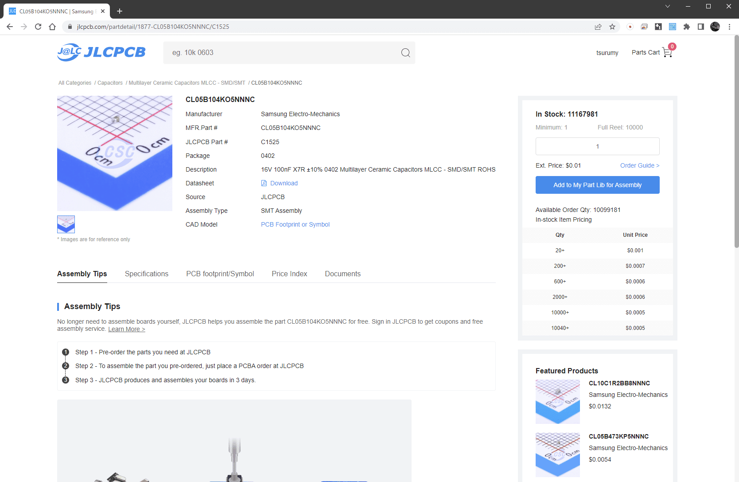Open featured product CL05B473KP5NNNC
Viewport: 739px width, 482px height.
(618, 436)
